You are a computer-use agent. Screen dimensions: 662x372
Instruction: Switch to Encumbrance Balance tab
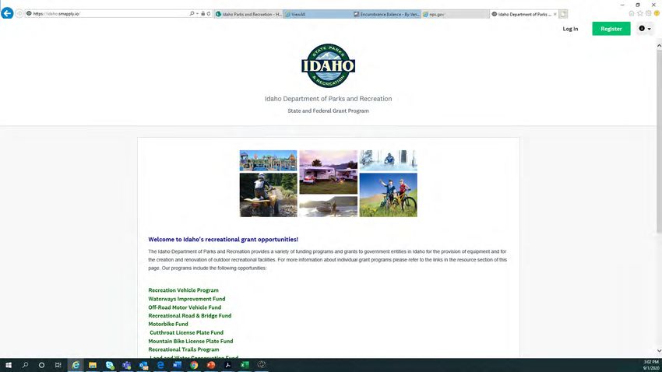point(386,14)
